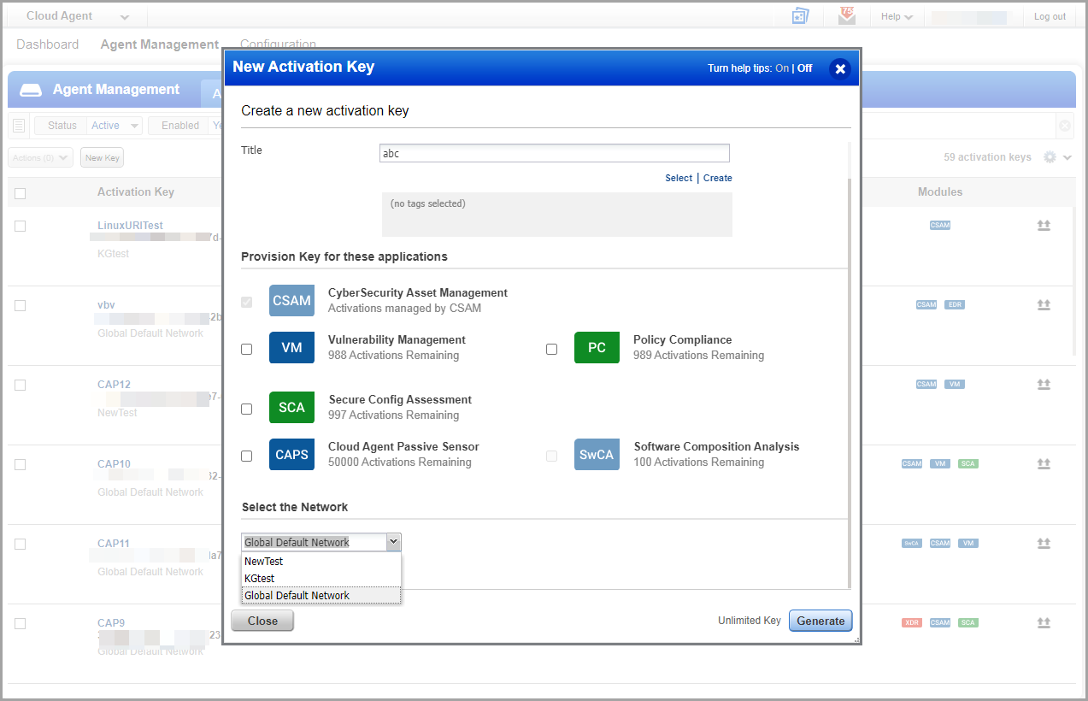Click the settings gear near activation keys count
This screenshot has width=1088, height=701.
[1050, 156]
